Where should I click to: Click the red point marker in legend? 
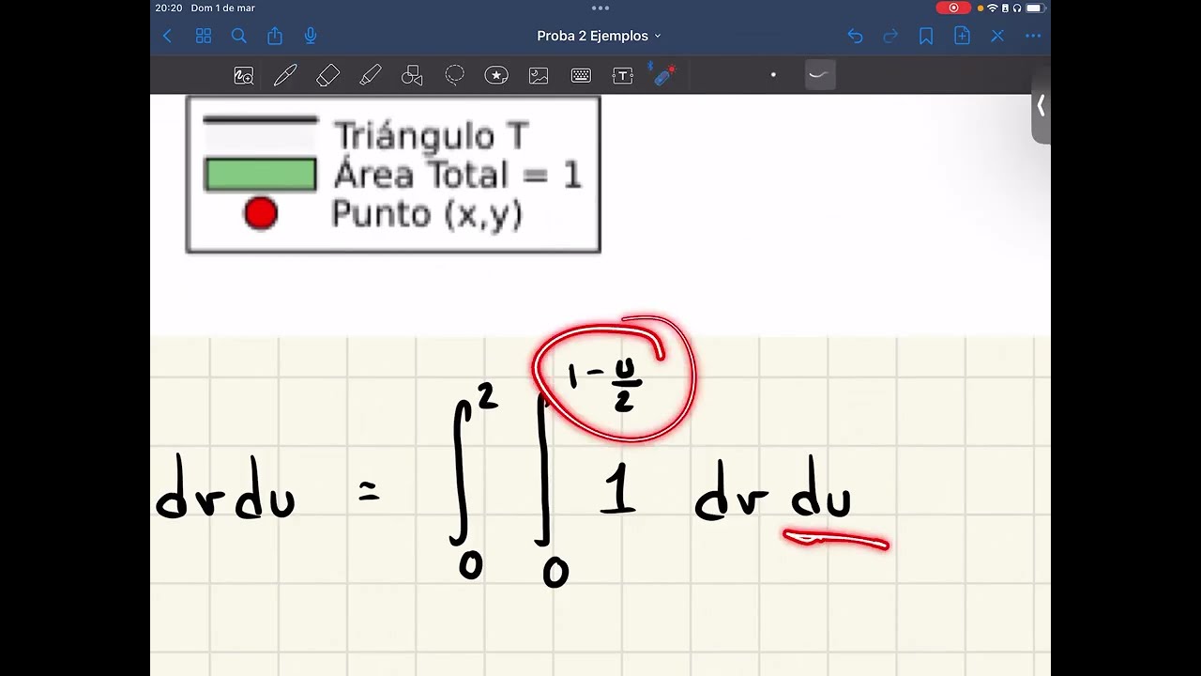(x=260, y=214)
